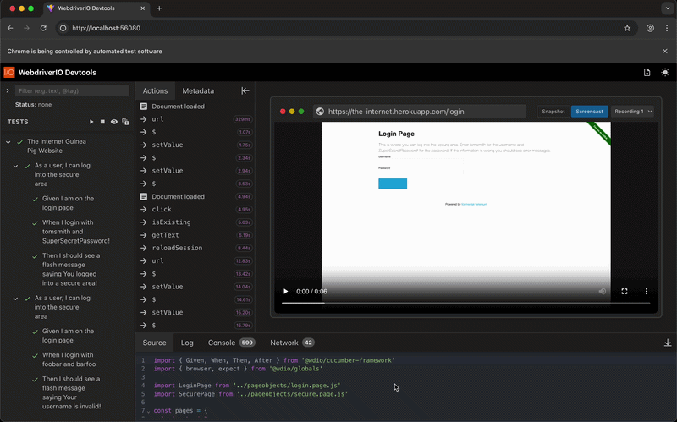Select 'Then I should see...username is invalid!' step
The width and height of the screenshot is (677, 422).
(71, 392)
